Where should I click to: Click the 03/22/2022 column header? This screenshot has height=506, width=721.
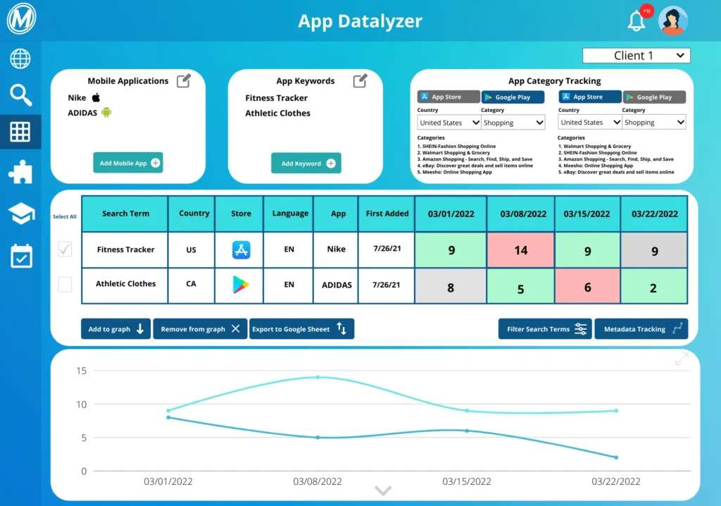coord(654,214)
